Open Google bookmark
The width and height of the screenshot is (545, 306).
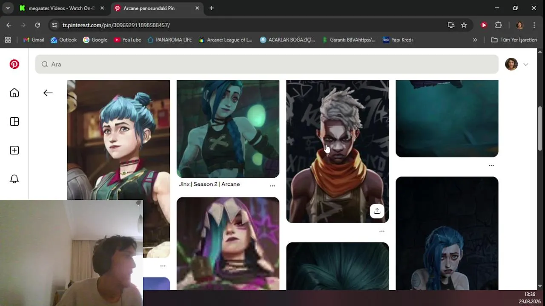coord(95,40)
